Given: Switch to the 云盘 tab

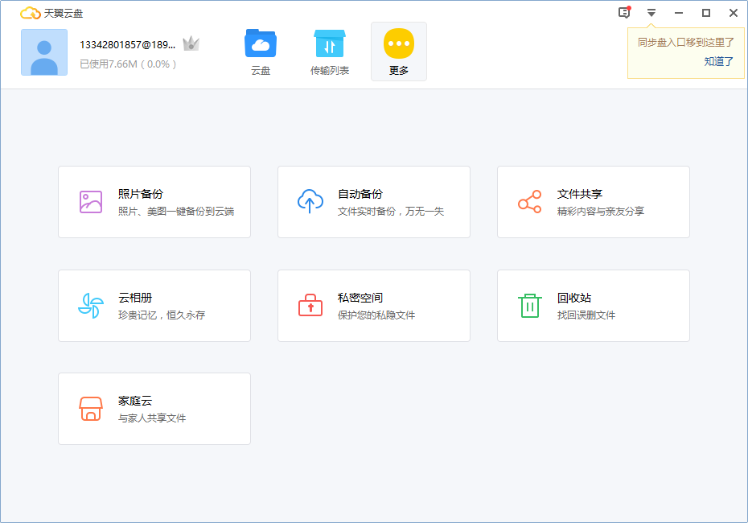Looking at the screenshot, I should 260,51.
